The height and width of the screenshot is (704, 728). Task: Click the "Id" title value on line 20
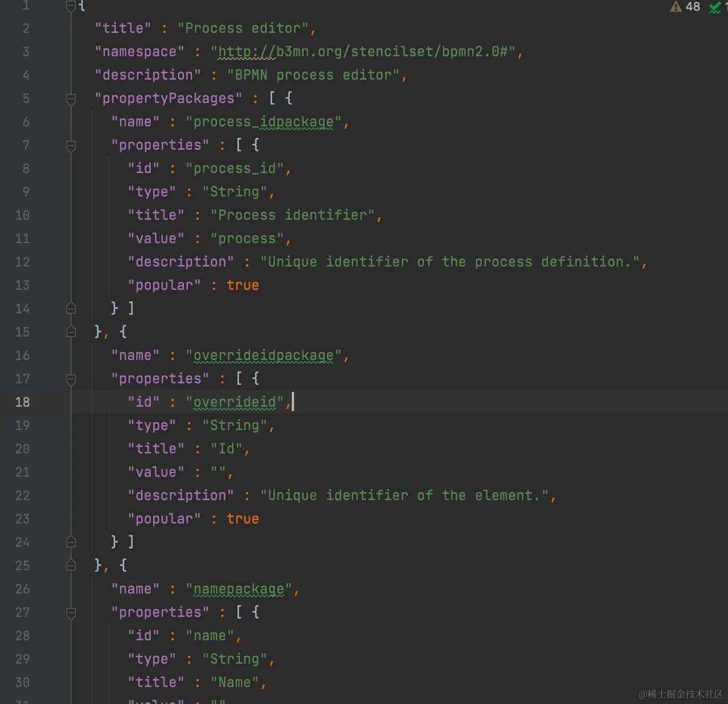click(x=227, y=449)
